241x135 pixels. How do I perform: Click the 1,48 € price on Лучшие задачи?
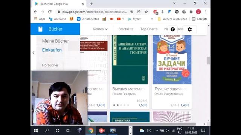point(185,105)
